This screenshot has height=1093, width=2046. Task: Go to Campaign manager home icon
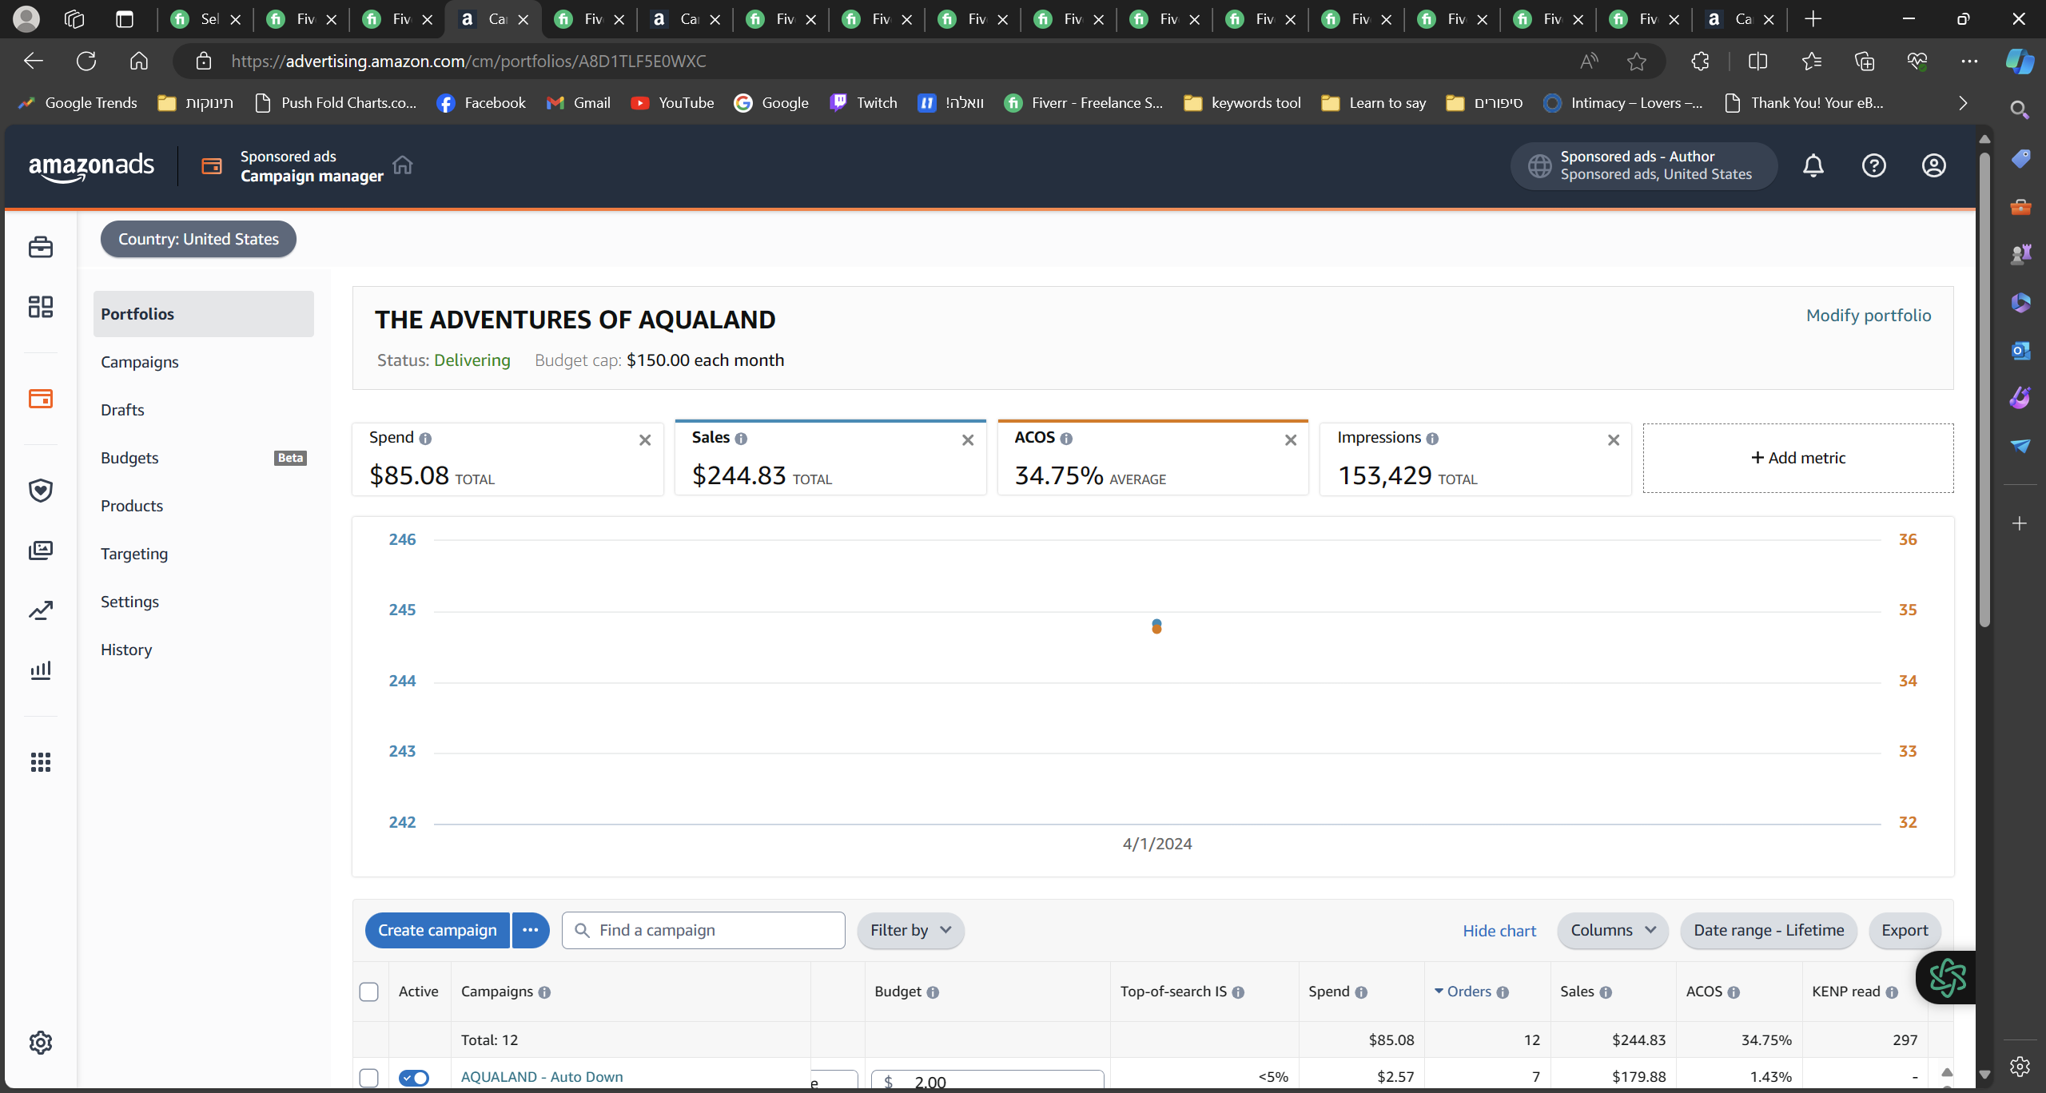(x=403, y=165)
